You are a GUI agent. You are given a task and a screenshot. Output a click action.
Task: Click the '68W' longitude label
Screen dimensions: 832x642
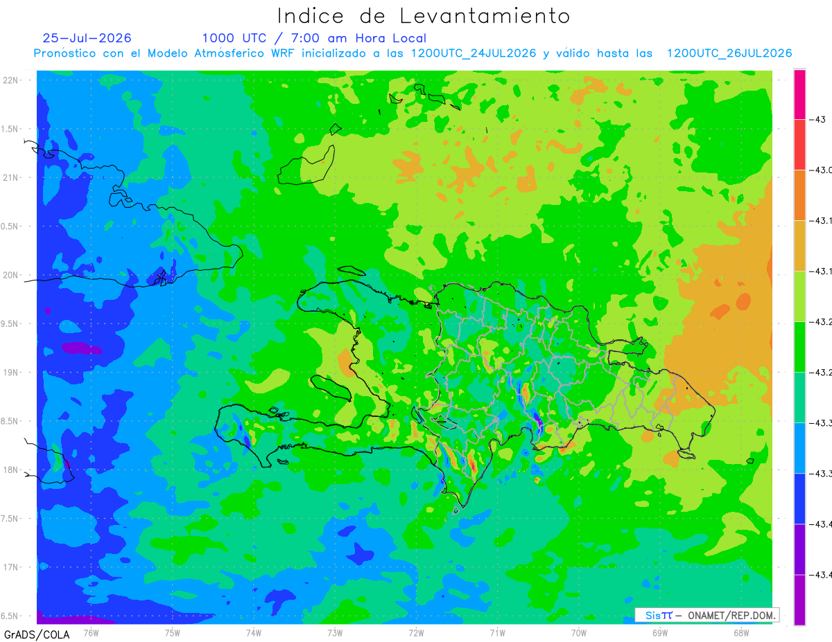click(740, 632)
